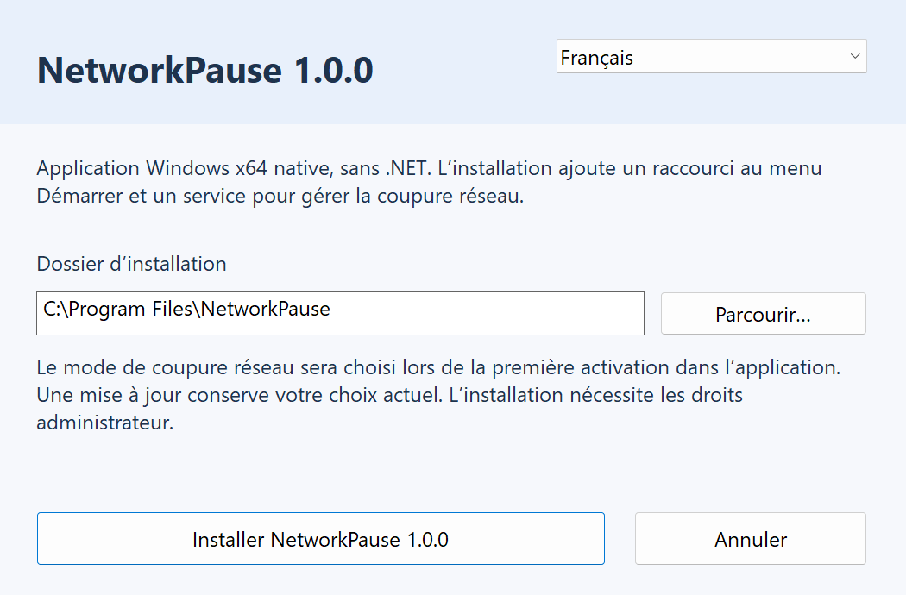Click the "Dossier d’installation" label
Image resolution: width=906 pixels, height=595 pixels.
tap(131, 264)
